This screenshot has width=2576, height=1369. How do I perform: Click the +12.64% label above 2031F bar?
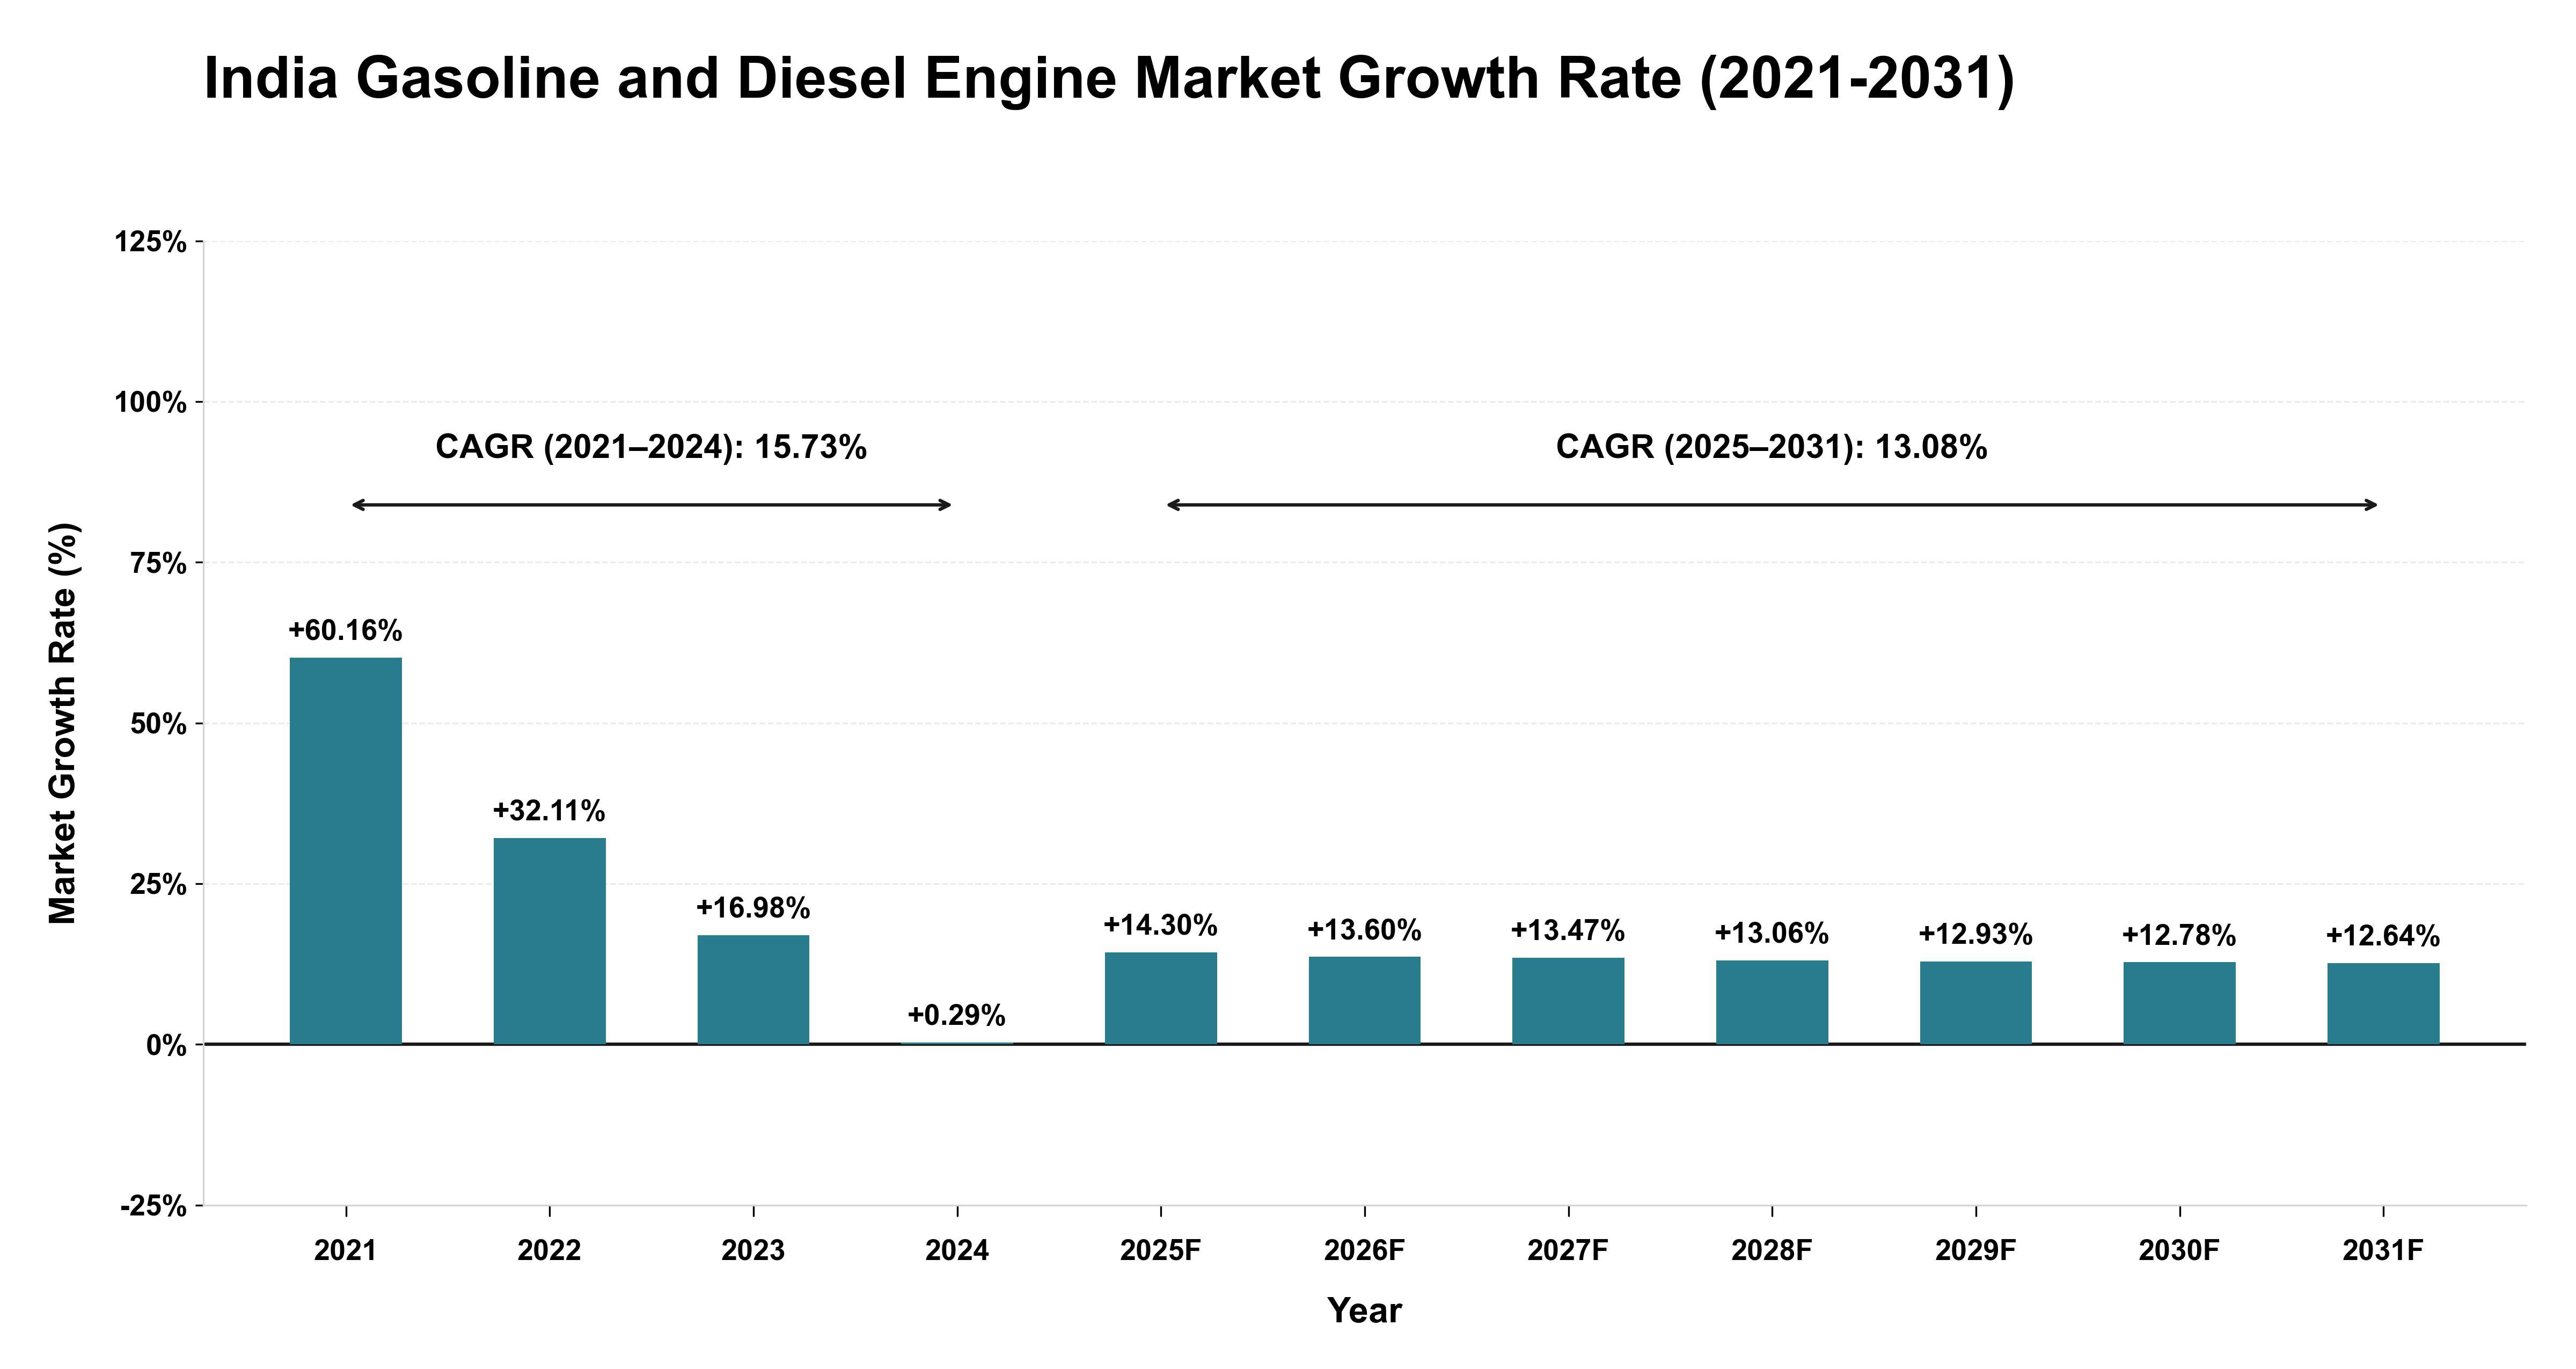[2383, 936]
